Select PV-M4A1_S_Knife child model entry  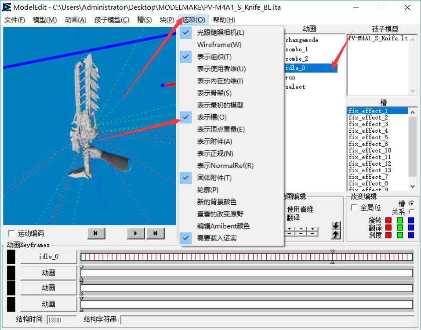point(378,38)
